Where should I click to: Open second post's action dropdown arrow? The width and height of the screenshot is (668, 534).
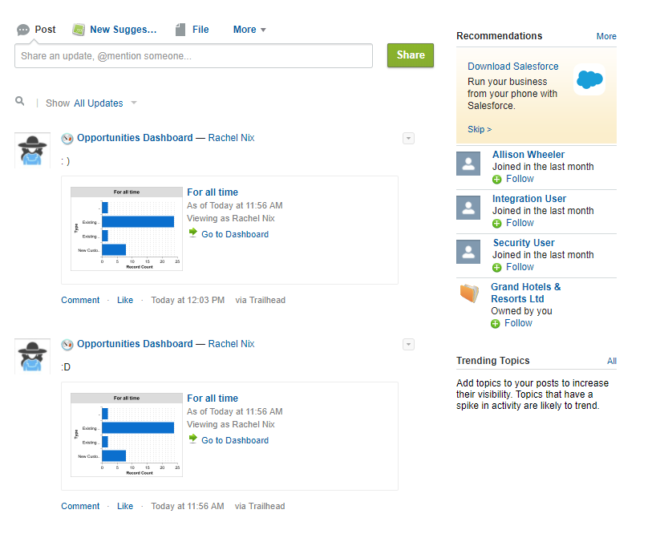click(x=408, y=344)
